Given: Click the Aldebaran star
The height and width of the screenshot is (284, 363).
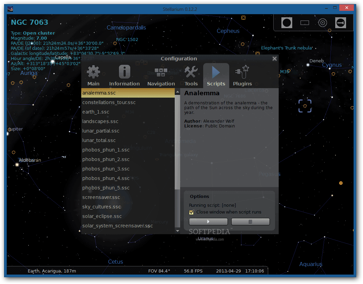Looking at the screenshot, I should point(17,165).
